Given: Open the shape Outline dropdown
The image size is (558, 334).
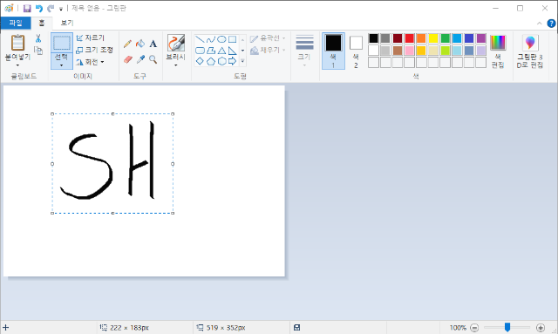Looking at the screenshot, I should tap(268, 38).
